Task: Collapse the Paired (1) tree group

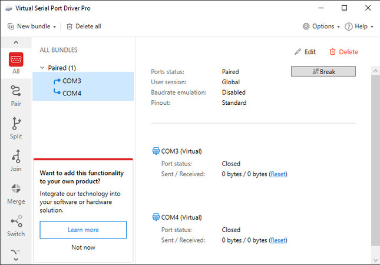Action: (x=42, y=68)
